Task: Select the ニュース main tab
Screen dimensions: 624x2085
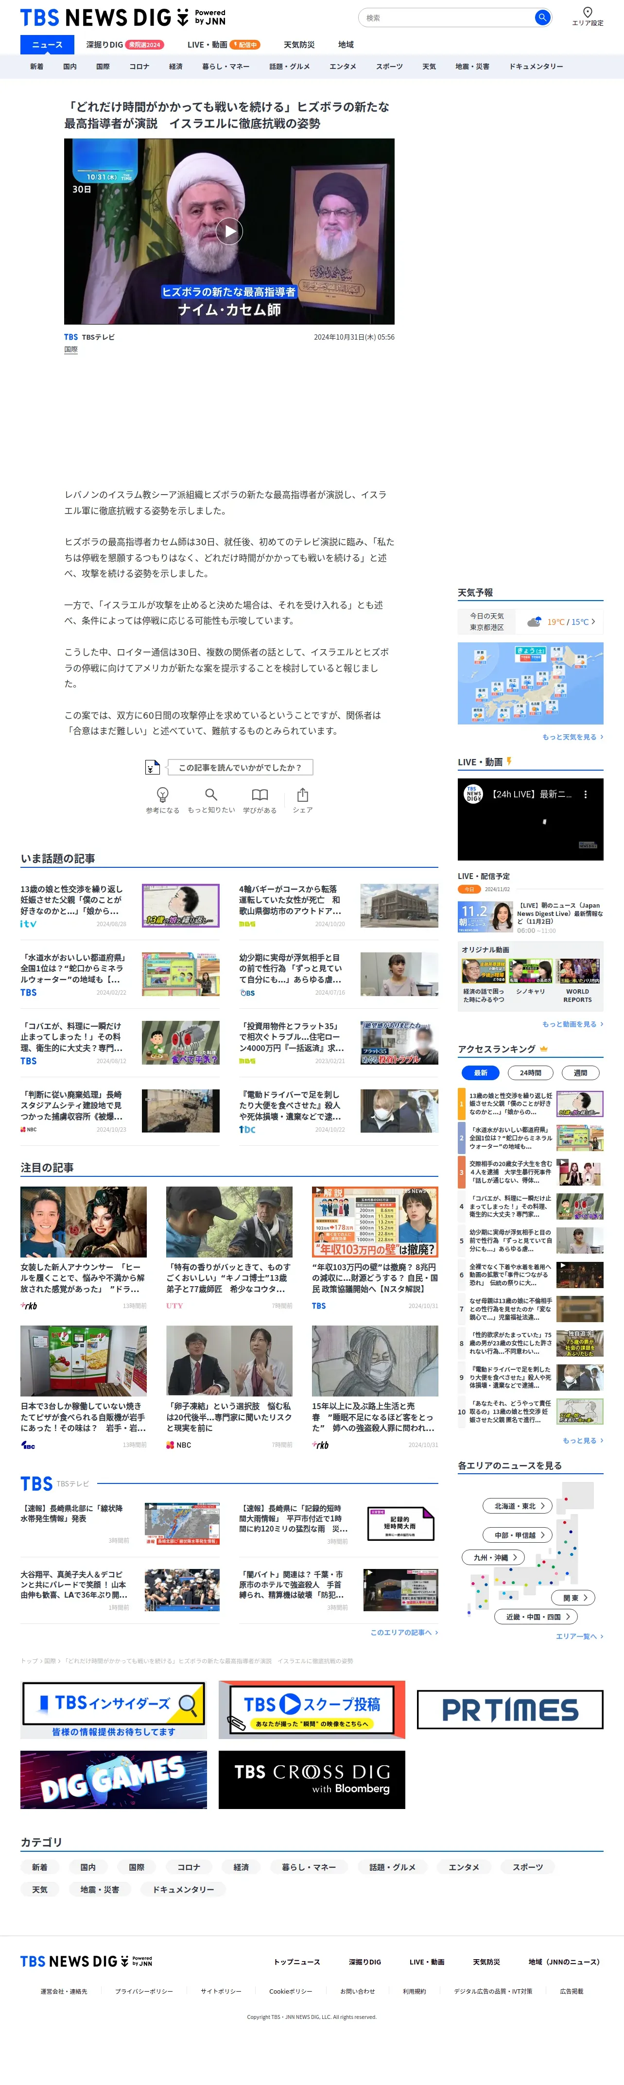Action: [47, 45]
